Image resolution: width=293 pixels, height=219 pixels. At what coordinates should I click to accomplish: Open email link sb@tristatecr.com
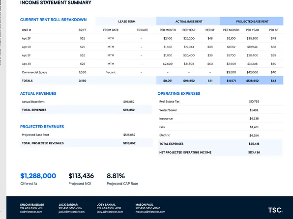31,212
